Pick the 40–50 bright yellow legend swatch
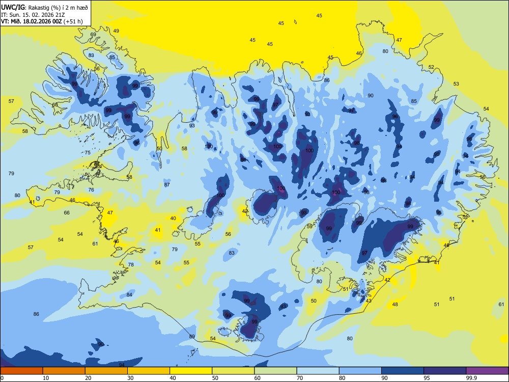Image resolution: width=509 pixels, height=382 pixels. 191,371
